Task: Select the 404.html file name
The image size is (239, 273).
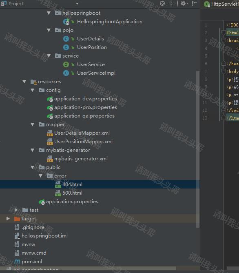Action: pos(73,184)
